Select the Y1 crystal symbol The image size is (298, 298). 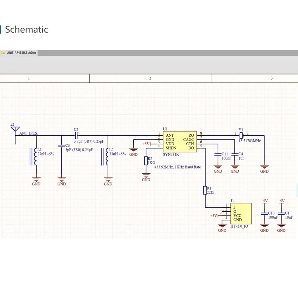coord(241,135)
